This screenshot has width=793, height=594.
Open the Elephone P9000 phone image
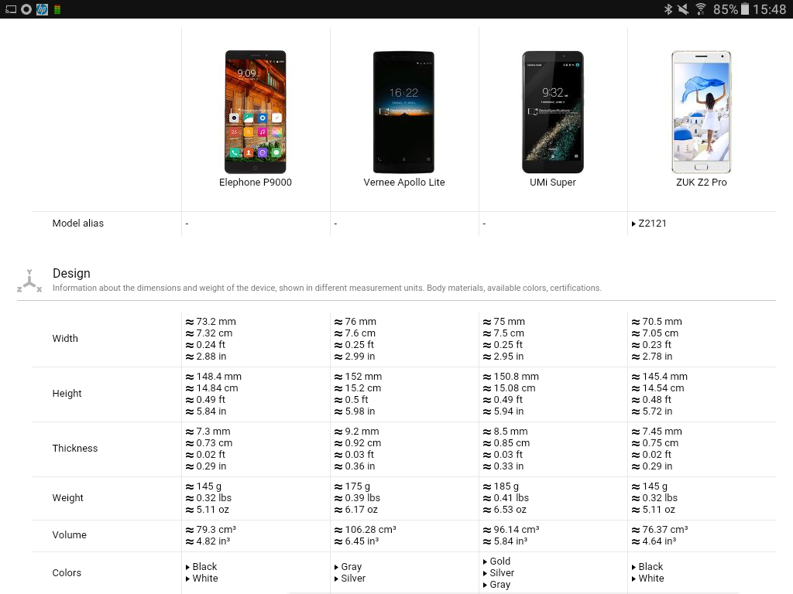(256, 111)
